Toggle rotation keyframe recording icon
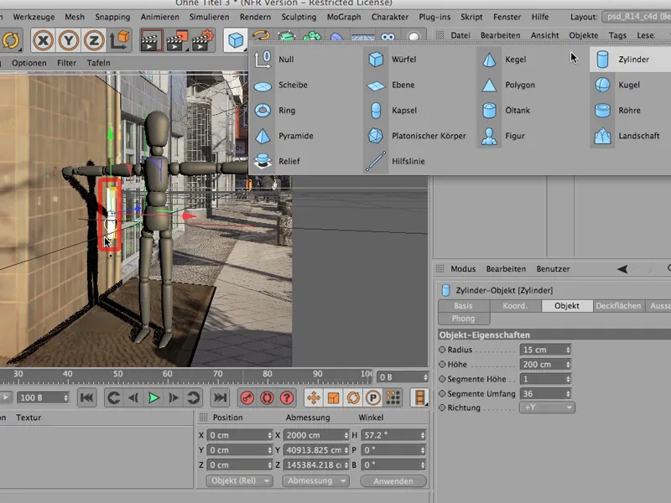Viewport: 671px width, 503px height. (353, 397)
